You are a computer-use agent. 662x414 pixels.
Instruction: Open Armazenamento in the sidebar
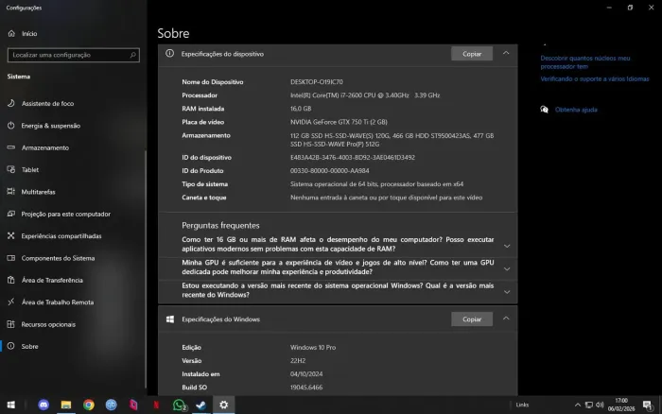coord(44,147)
